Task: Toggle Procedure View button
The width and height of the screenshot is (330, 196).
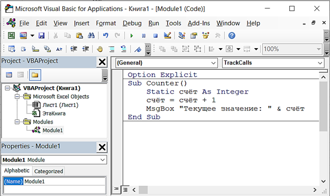Action: pyautogui.click(x=116, y=189)
